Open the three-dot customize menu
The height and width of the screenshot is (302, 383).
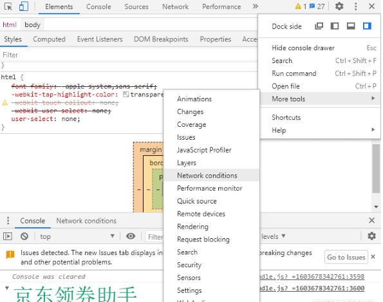pos(355,6)
